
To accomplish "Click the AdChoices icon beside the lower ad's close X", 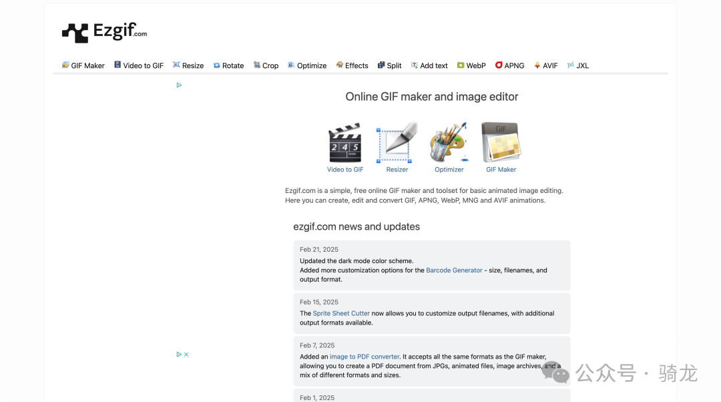I will pyautogui.click(x=179, y=354).
